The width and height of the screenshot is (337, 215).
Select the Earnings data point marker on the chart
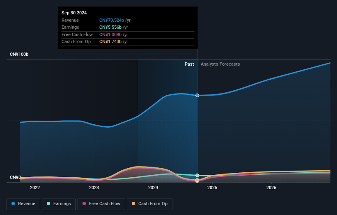(x=197, y=175)
